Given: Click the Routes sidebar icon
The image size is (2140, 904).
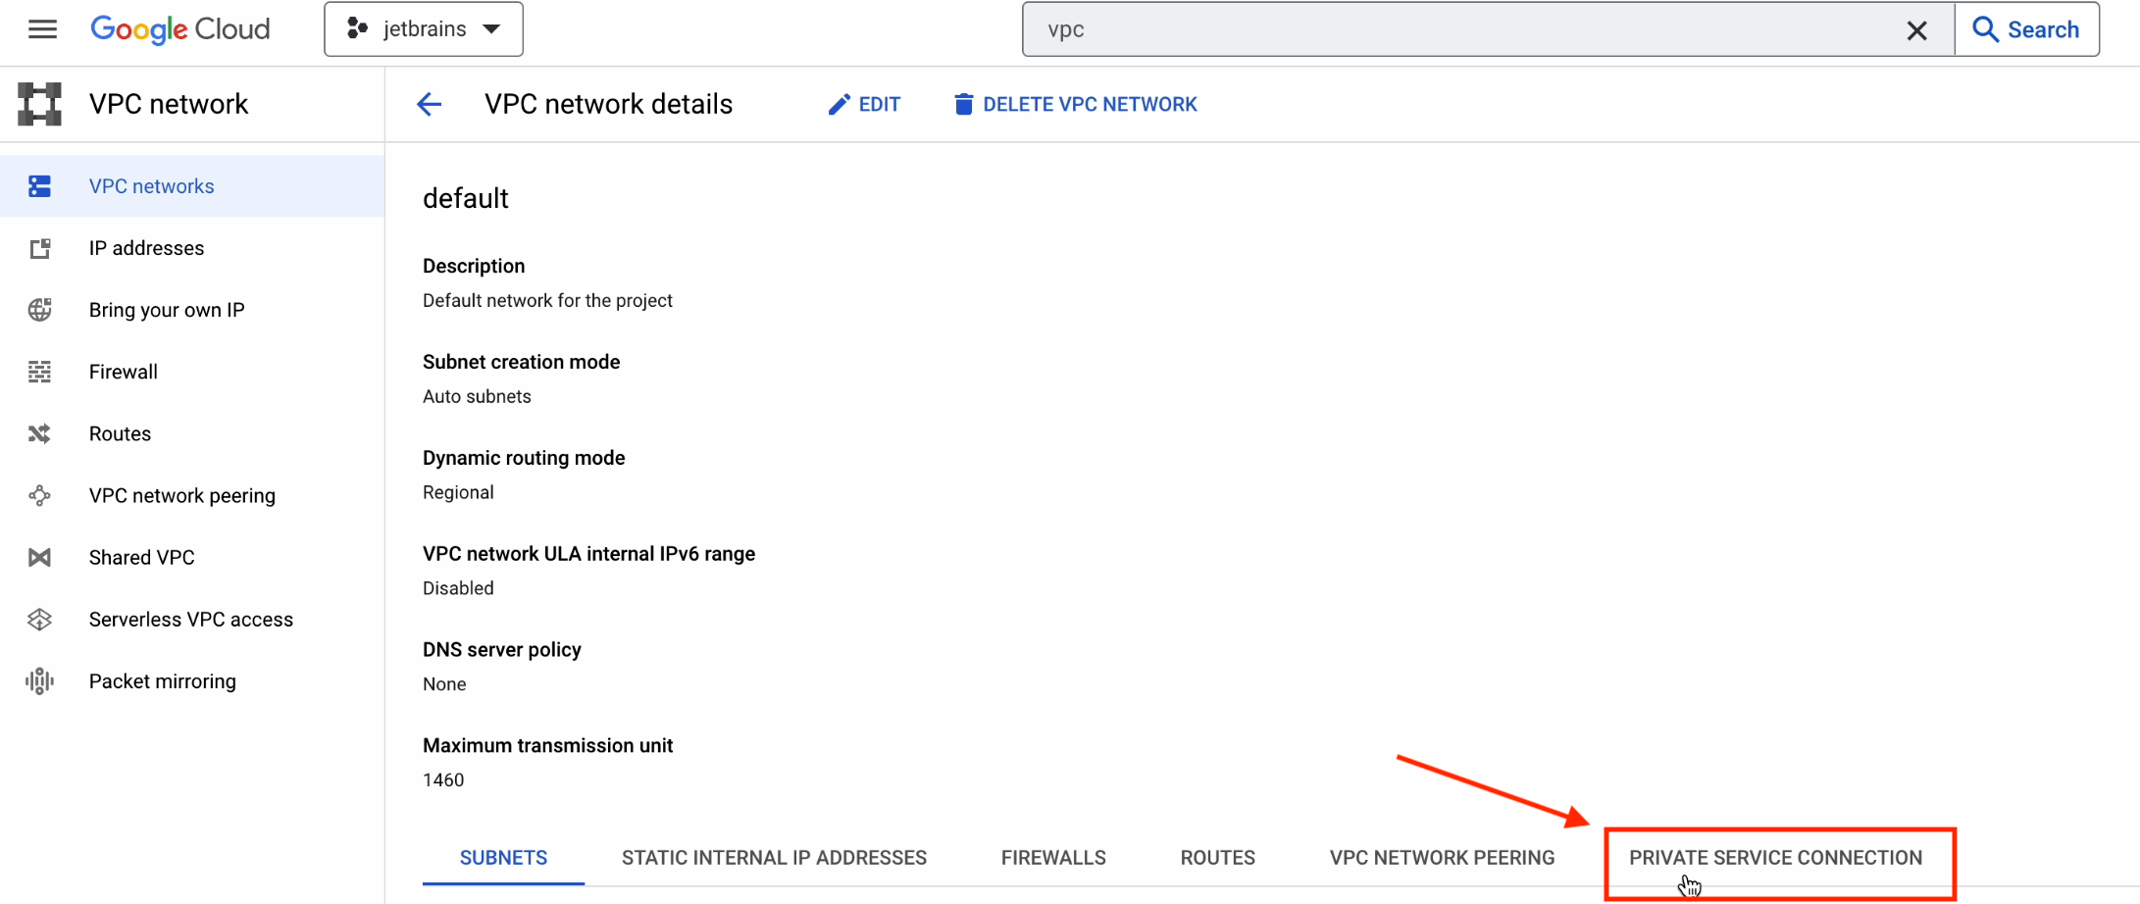Looking at the screenshot, I should point(39,433).
